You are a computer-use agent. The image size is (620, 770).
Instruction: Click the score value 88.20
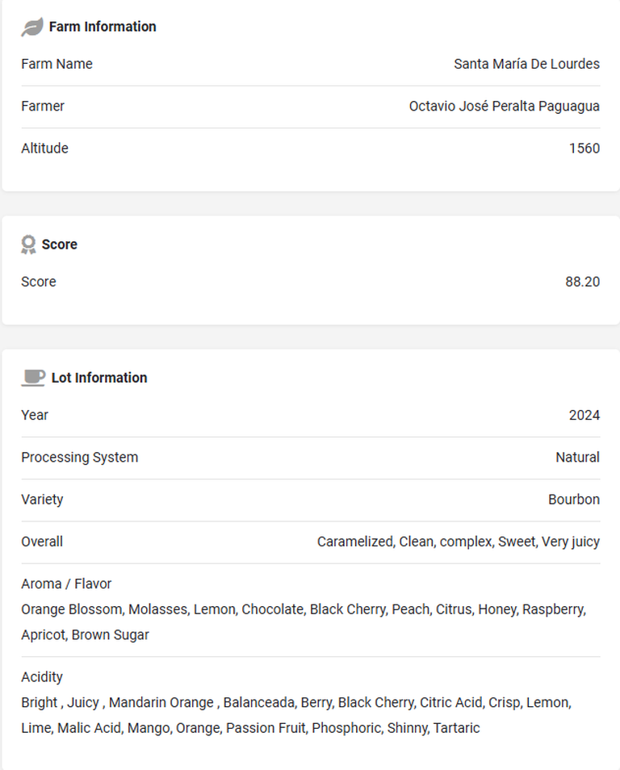click(x=582, y=282)
